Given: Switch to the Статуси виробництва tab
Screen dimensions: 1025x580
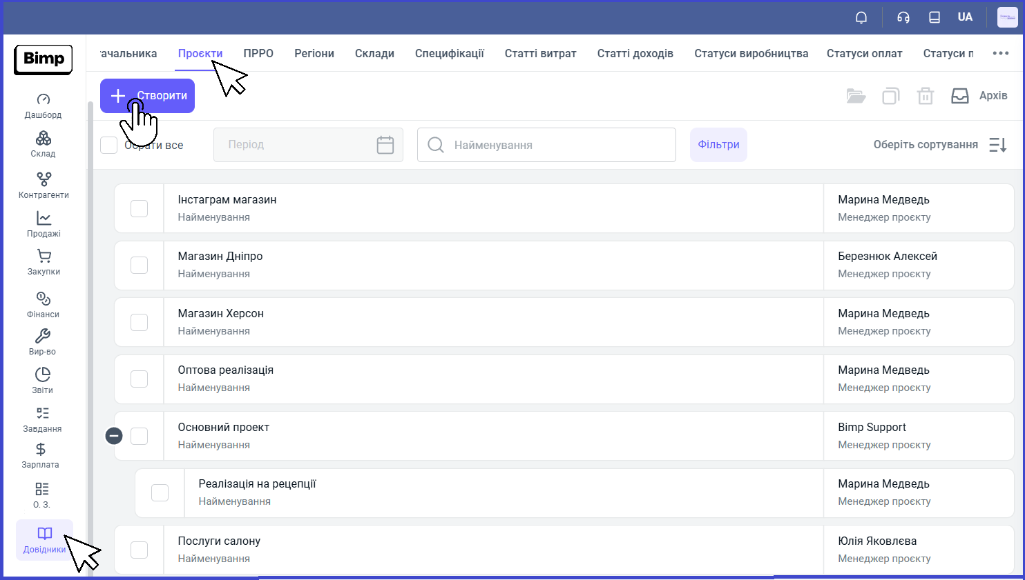Looking at the screenshot, I should tap(751, 53).
